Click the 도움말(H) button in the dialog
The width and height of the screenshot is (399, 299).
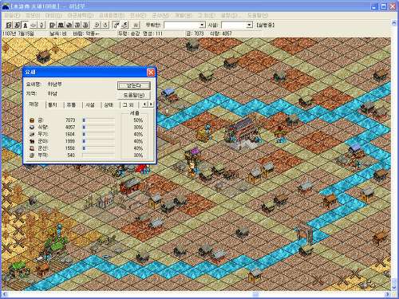pos(134,95)
